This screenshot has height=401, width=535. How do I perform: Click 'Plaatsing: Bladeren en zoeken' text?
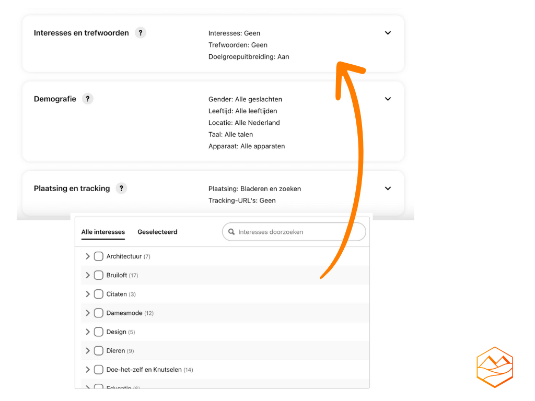[x=254, y=188]
